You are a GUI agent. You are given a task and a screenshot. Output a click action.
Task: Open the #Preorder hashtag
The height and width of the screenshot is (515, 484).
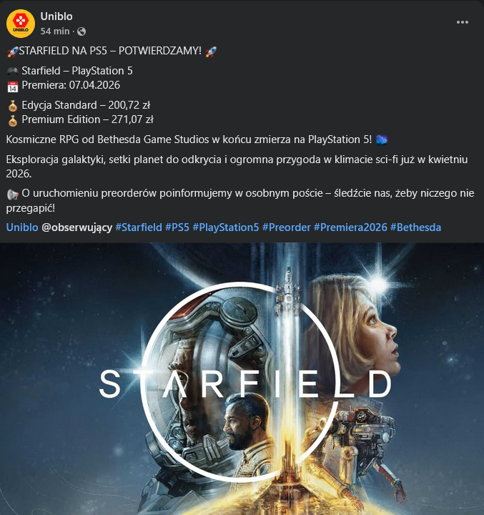[287, 227]
